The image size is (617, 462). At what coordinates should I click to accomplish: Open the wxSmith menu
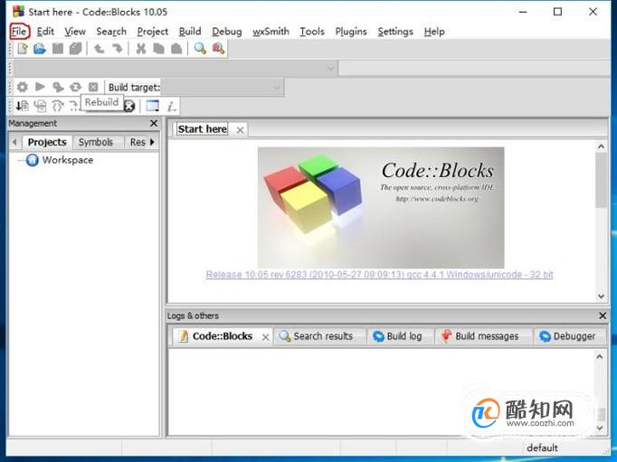[271, 32]
